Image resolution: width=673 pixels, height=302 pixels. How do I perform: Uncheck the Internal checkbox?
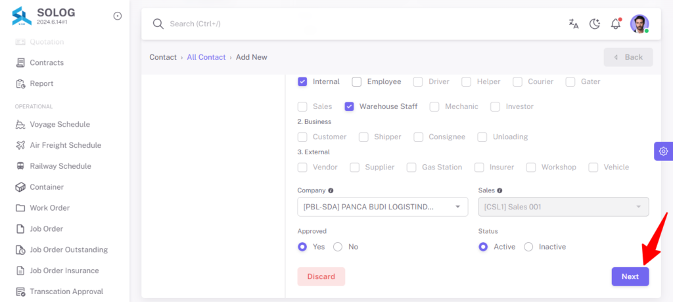pyautogui.click(x=302, y=81)
